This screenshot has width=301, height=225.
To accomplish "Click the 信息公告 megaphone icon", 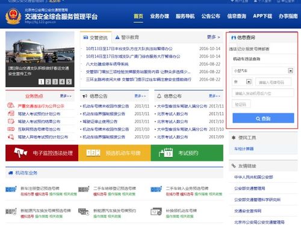I will 85,96.
